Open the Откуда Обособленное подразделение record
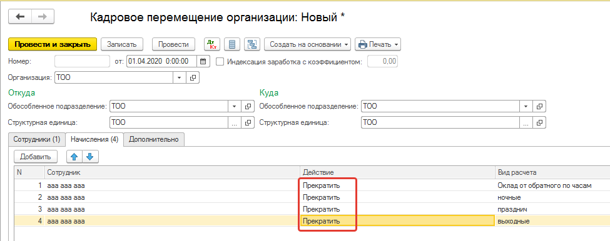 247,106
